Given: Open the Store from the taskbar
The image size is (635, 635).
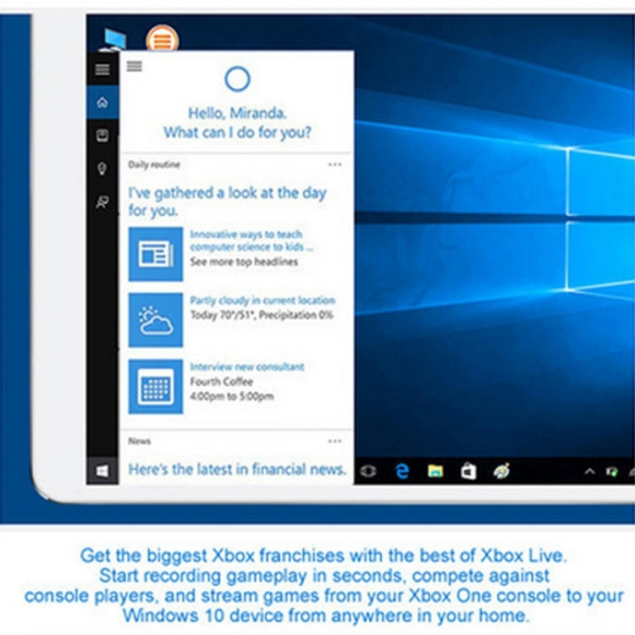Looking at the screenshot, I should [468, 471].
